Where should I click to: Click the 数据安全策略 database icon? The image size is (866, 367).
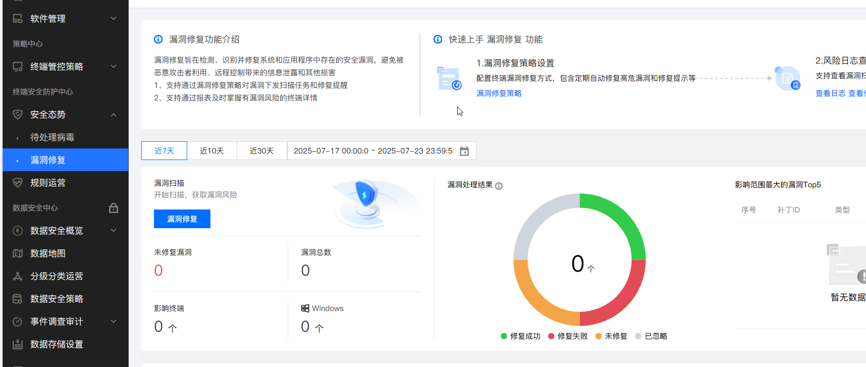pos(18,299)
